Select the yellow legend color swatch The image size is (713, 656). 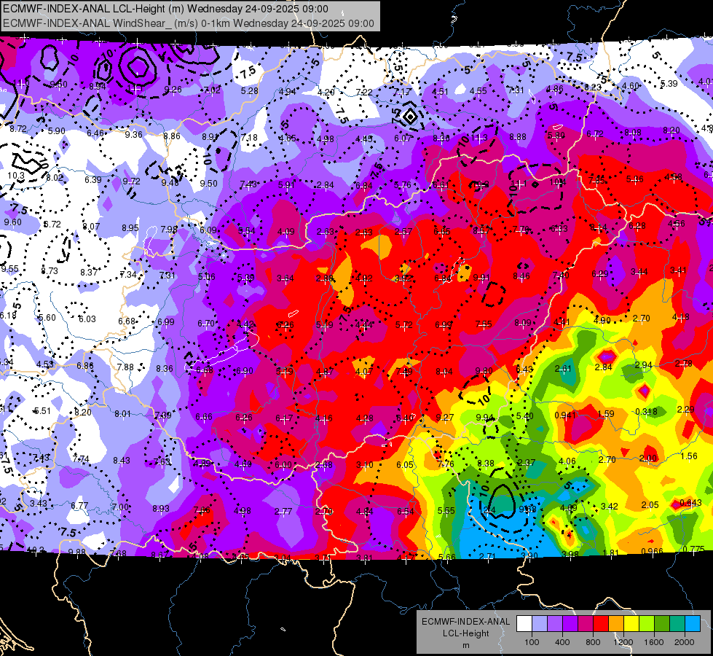click(631, 623)
